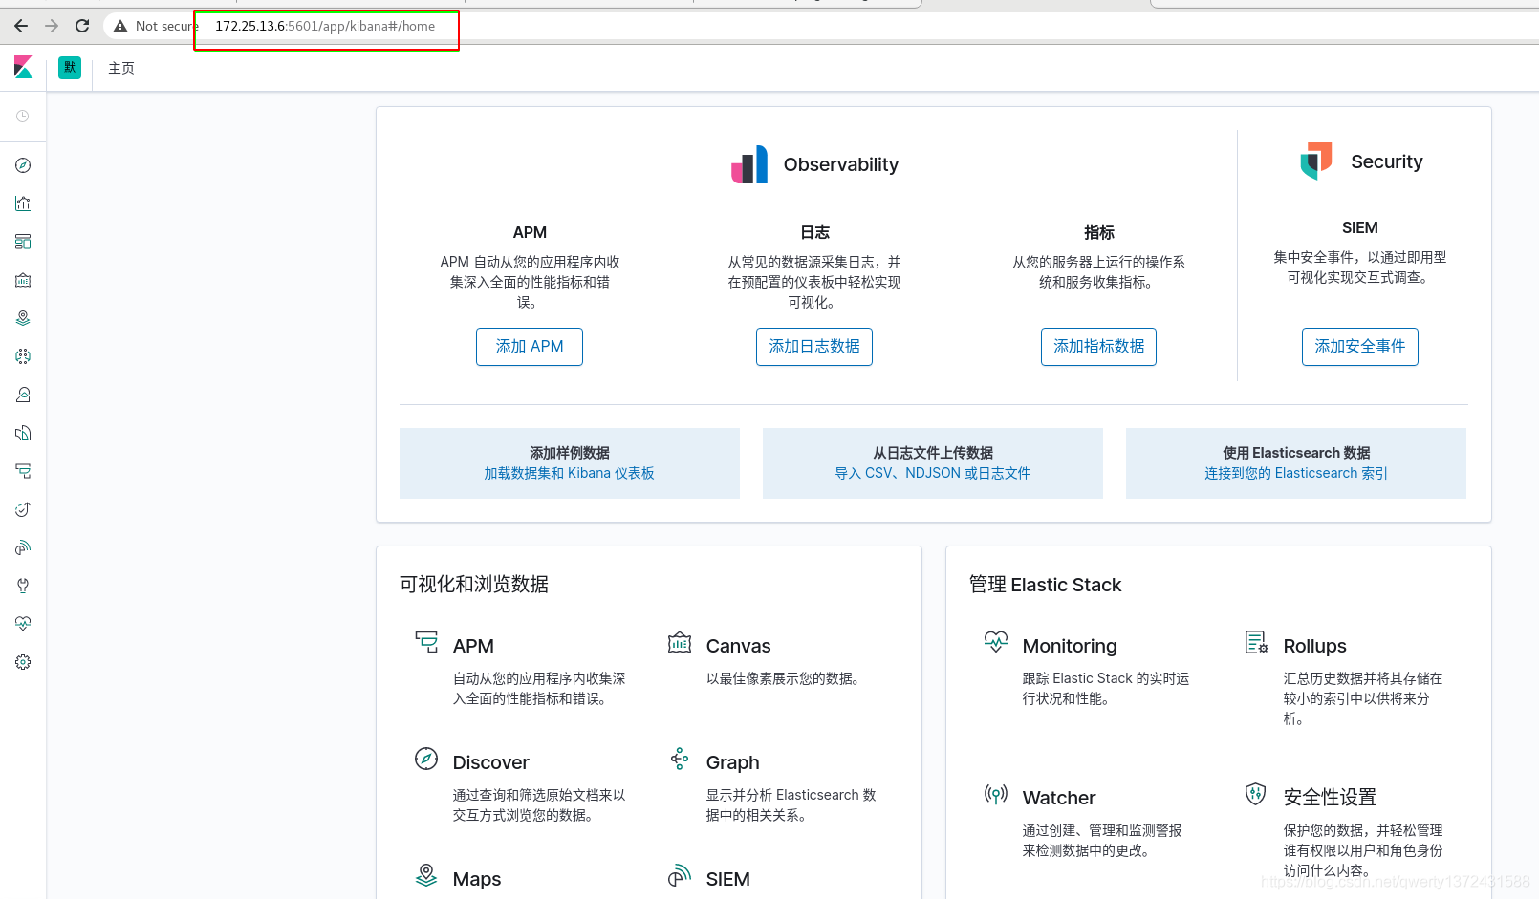Open the Monitoring title link
Viewport: 1539px width, 899px height.
(x=1070, y=646)
